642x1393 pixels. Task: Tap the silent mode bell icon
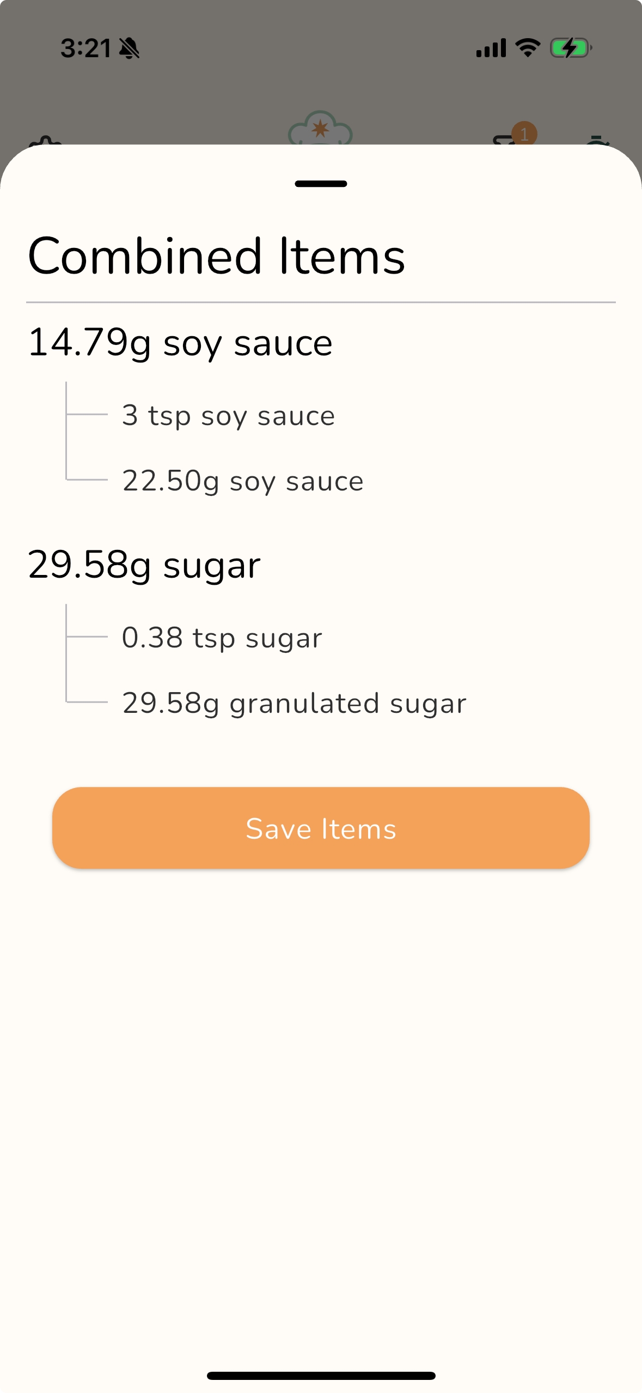(x=130, y=49)
